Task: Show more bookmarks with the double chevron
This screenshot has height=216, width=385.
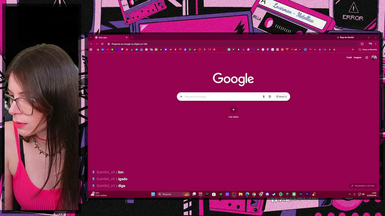Action: [353, 49]
